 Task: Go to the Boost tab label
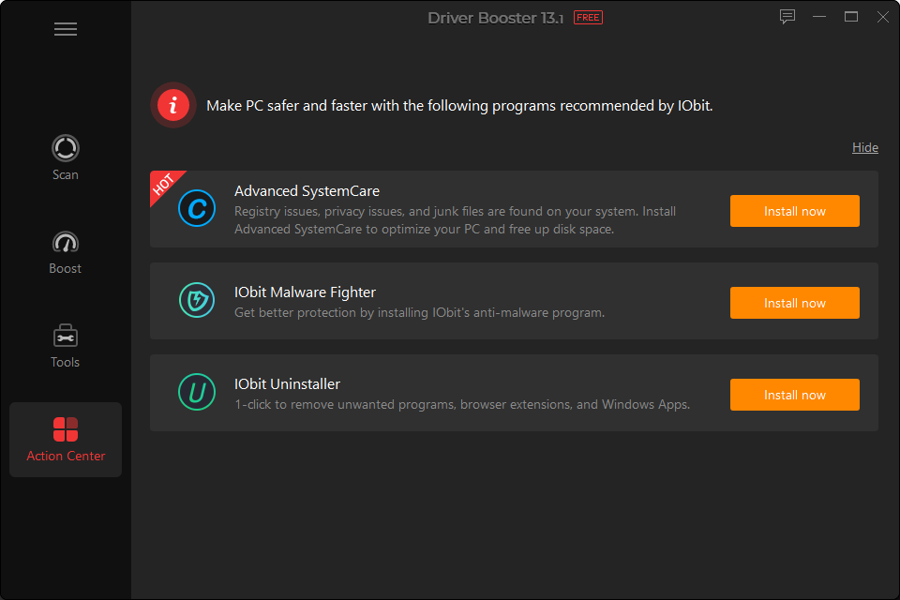(66, 269)
